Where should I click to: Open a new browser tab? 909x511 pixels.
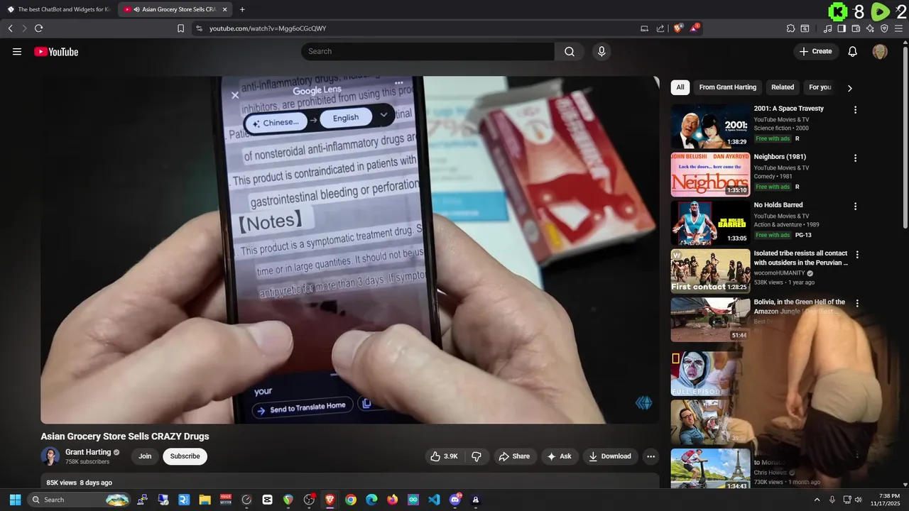tap(242, 9)
